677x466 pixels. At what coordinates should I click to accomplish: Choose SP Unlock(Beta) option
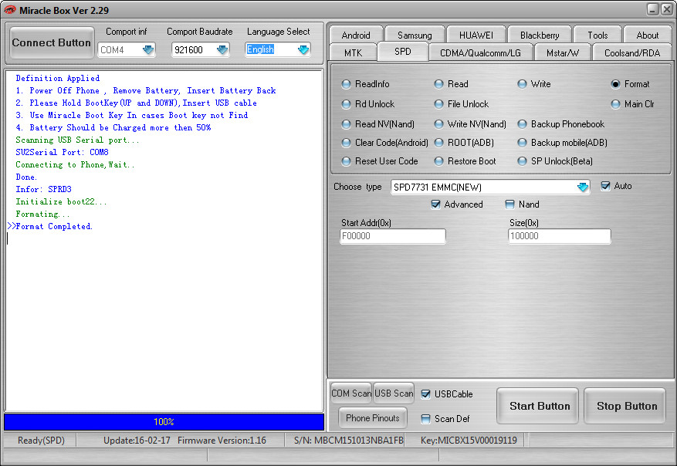pyautogui.click(x=555, y=161)
